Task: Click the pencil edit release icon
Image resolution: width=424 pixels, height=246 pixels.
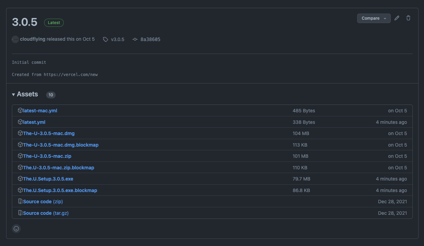Action: point(397,18)
